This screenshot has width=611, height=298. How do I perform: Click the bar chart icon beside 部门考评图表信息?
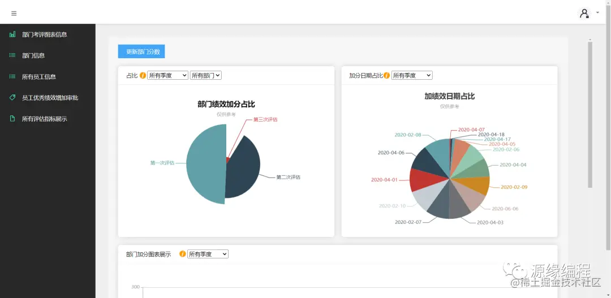[12, 34]
